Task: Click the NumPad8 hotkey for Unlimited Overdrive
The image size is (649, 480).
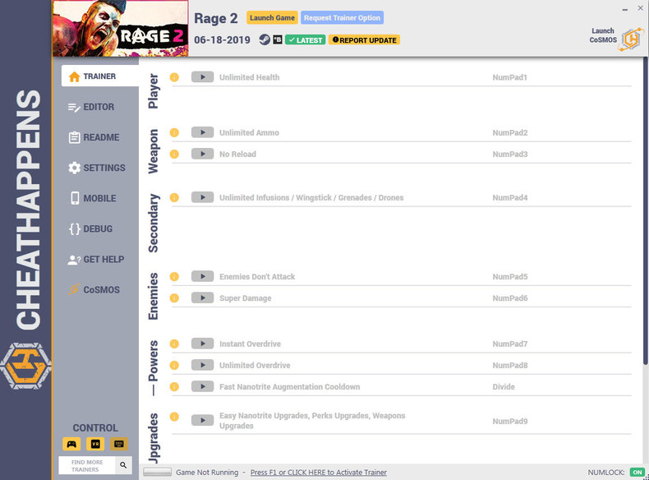Action: [x=510, y=365]
